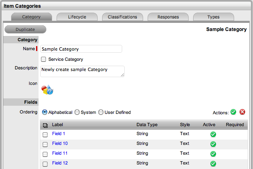Check the box beside Field 11
Screen dimensions: 253x169
pos(45,154)
